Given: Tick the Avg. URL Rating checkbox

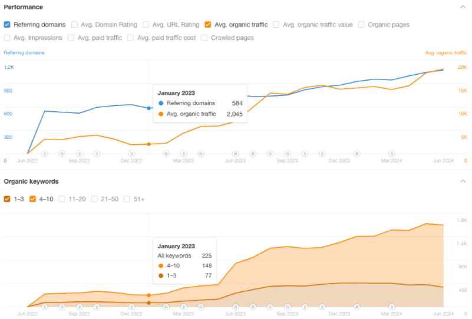Looking at the screenshot, I should point(146,25).
